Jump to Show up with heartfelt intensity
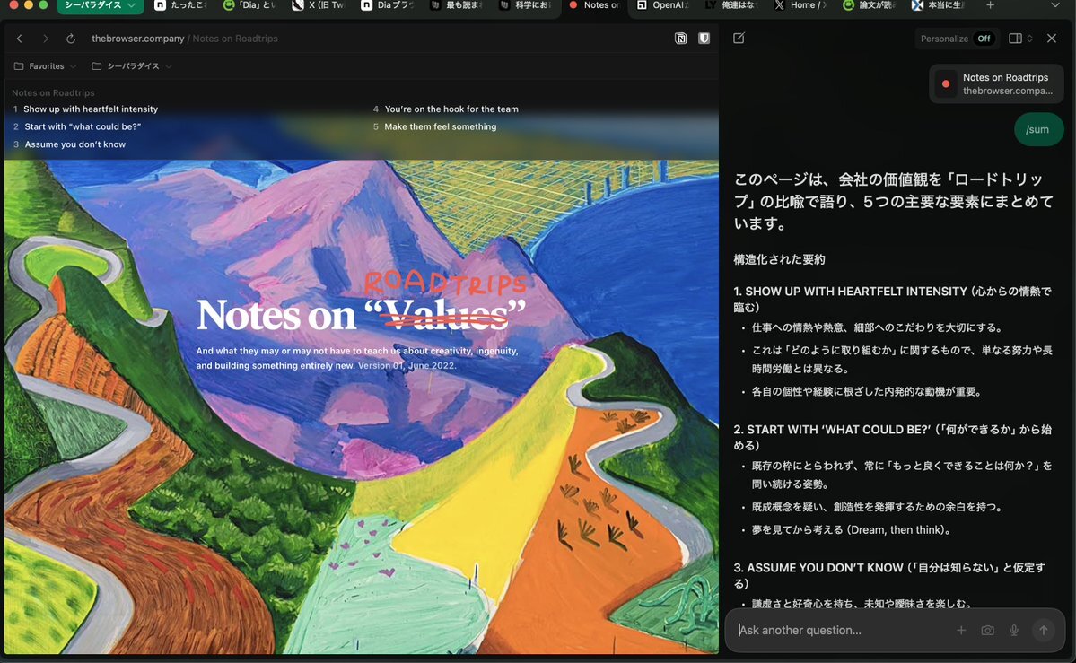This screenshot has height=663, width=1076. 91,109
